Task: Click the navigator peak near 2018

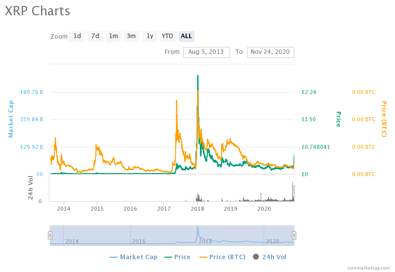Action: pos(198,228)
